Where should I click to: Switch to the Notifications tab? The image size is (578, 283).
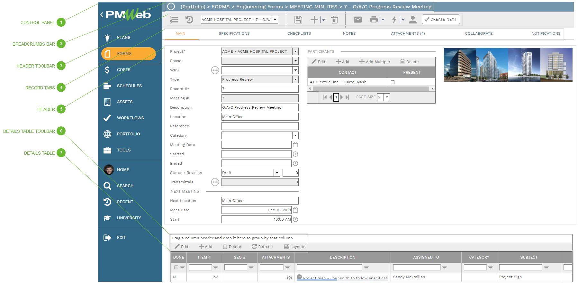[x=546, y=33]
